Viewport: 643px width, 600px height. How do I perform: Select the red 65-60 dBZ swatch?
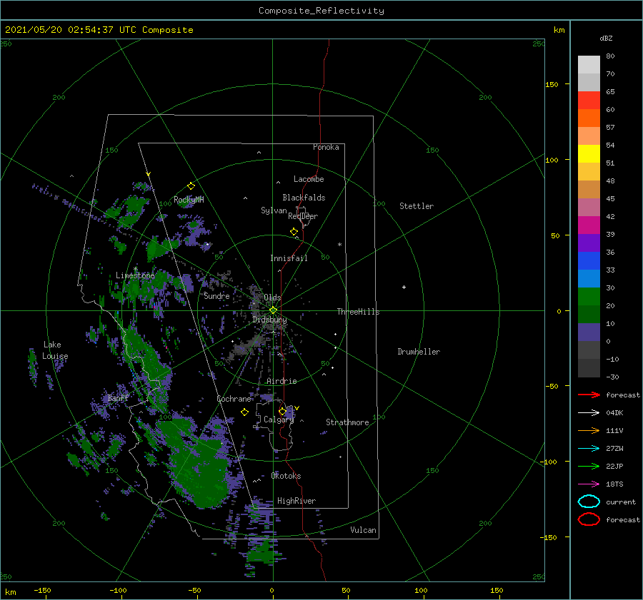point(589,101)
